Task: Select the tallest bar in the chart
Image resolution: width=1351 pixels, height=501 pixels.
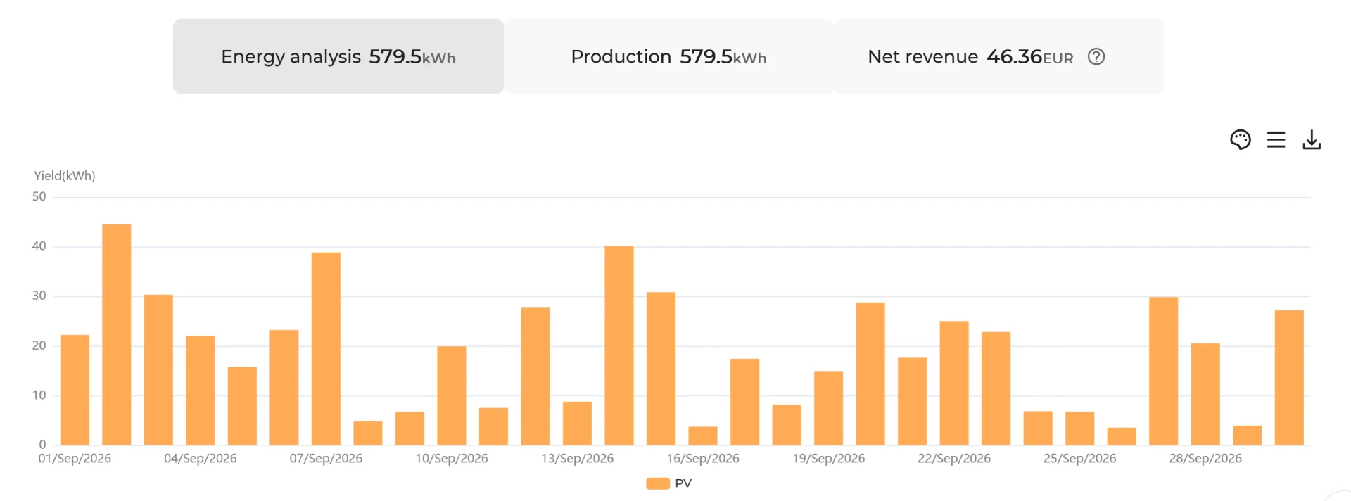Action: (117, 335)
